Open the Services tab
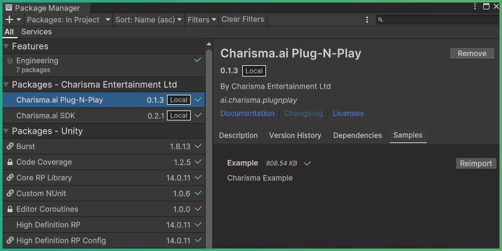Viewport: 502px width, 251px height. [x=36, y=32]
